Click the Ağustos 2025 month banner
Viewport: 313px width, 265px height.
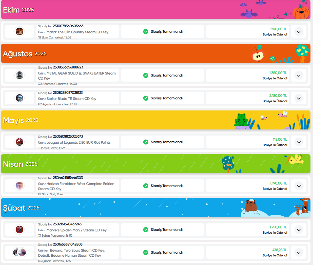coord(156,53)
